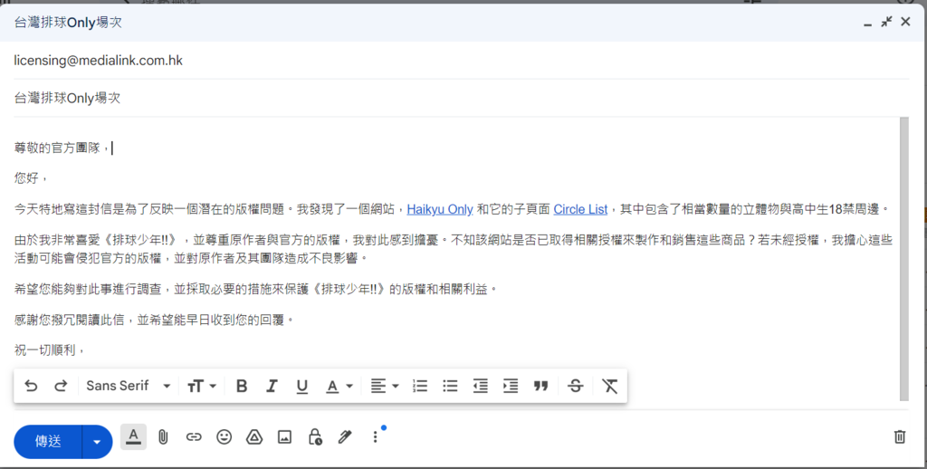Click the recipient licensing@medialink.com.hk field

click(x=461, y=61)
